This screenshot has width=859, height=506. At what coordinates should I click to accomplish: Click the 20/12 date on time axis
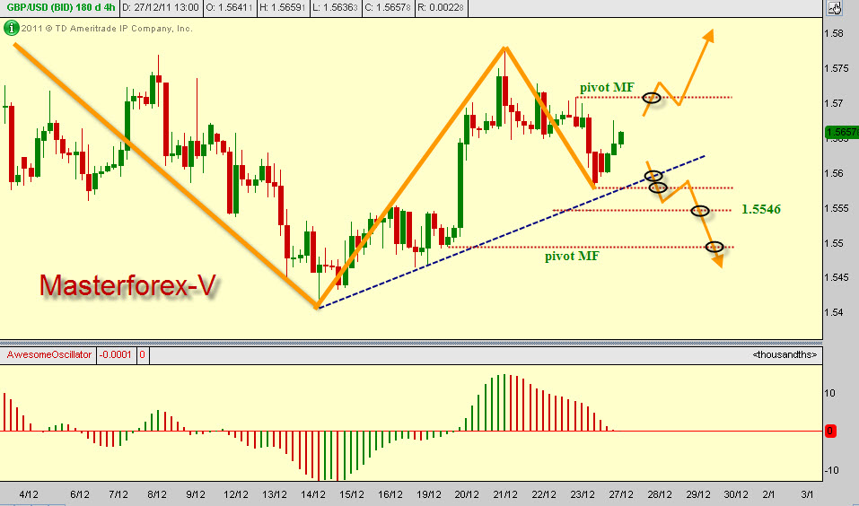coord(467,494)
